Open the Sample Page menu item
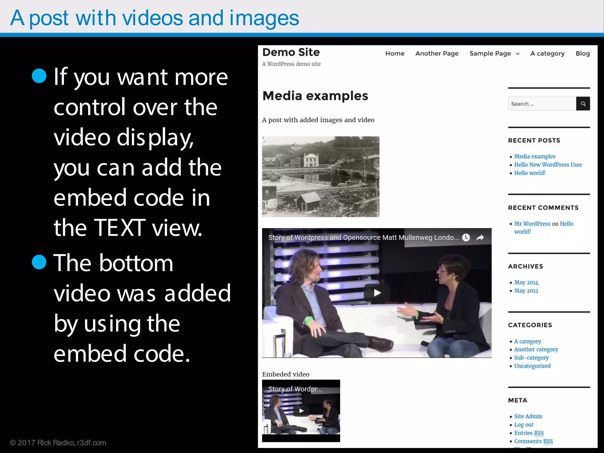 point(490,53)
